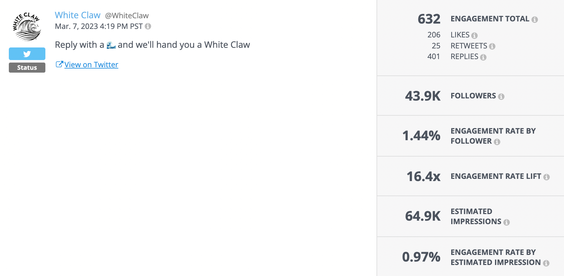The image size is (564, 276).
Task: Click the Estimated Impressions info icon
Action: click(x=507, y=222)
